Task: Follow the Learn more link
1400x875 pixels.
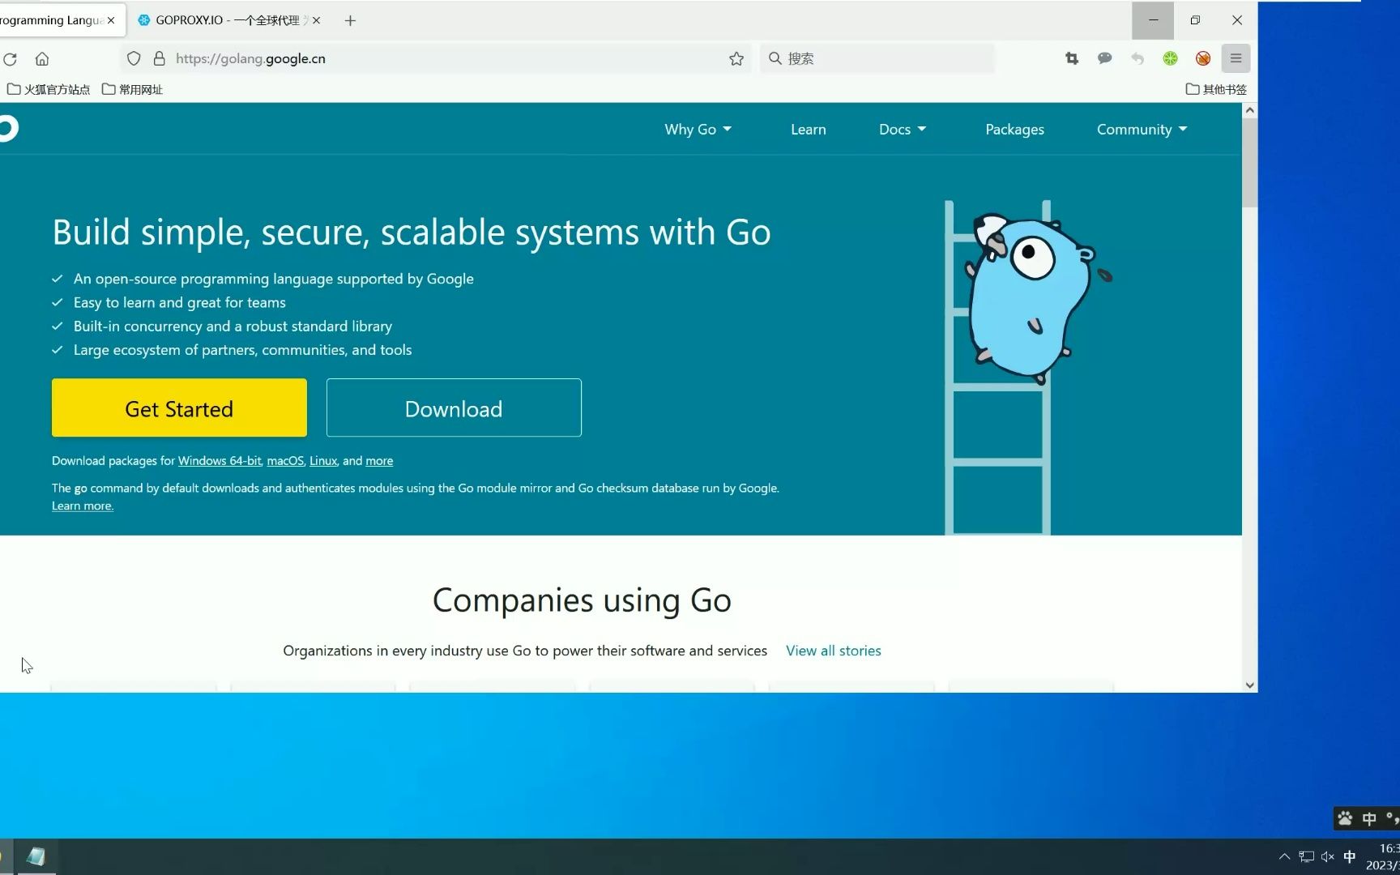Action: [83, 506]
